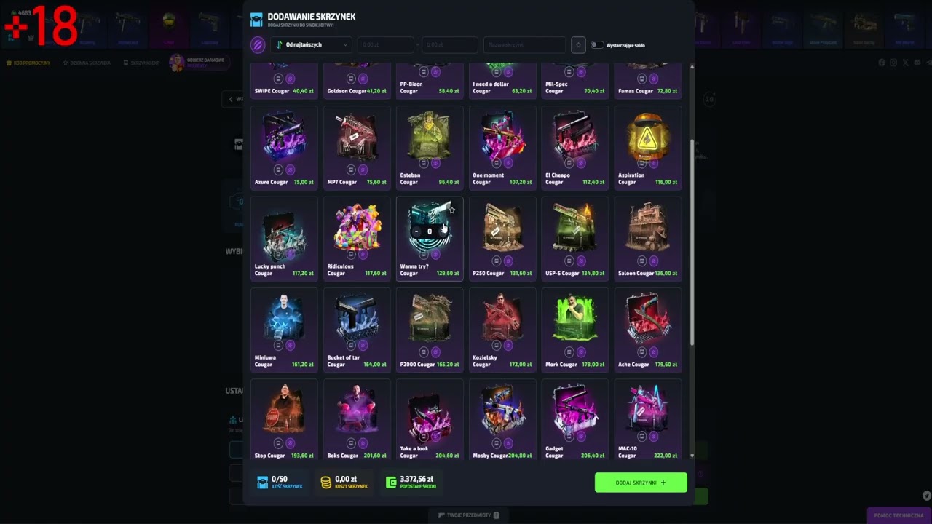Click the card-type icon on MP7 Cougar

pos(351,170)
